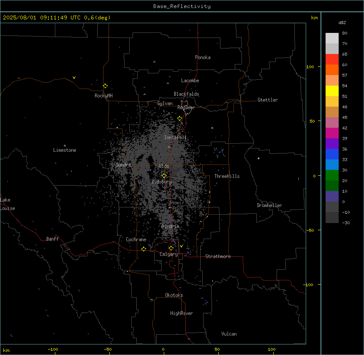This screenshot has height=355, width=364.
Task: Click the Sundre town label
Action: coord(123,165)
